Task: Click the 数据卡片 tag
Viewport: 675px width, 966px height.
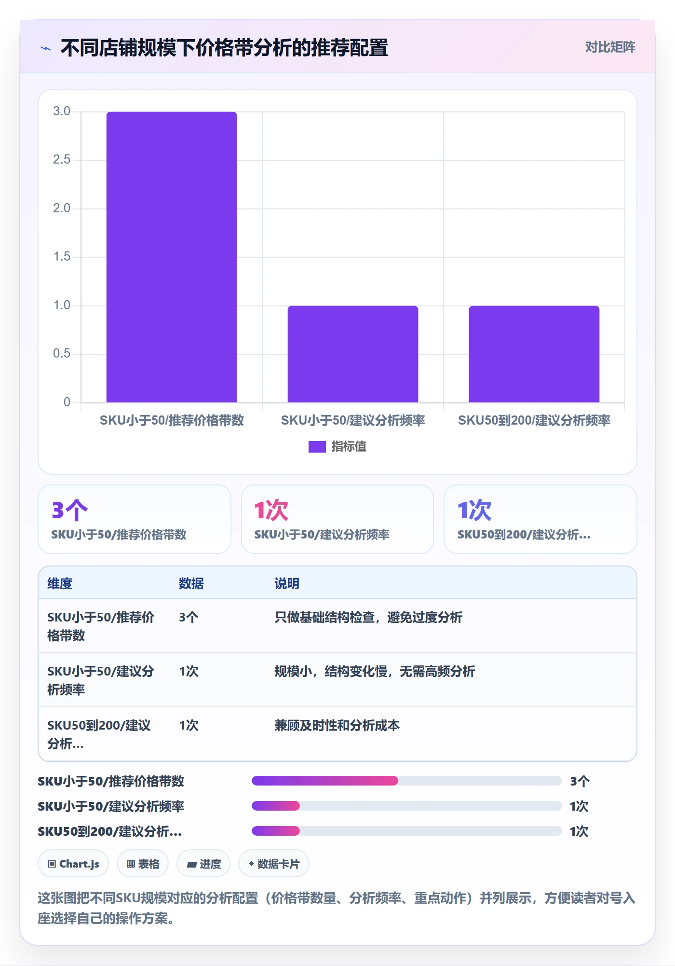Action: point(274,864)
